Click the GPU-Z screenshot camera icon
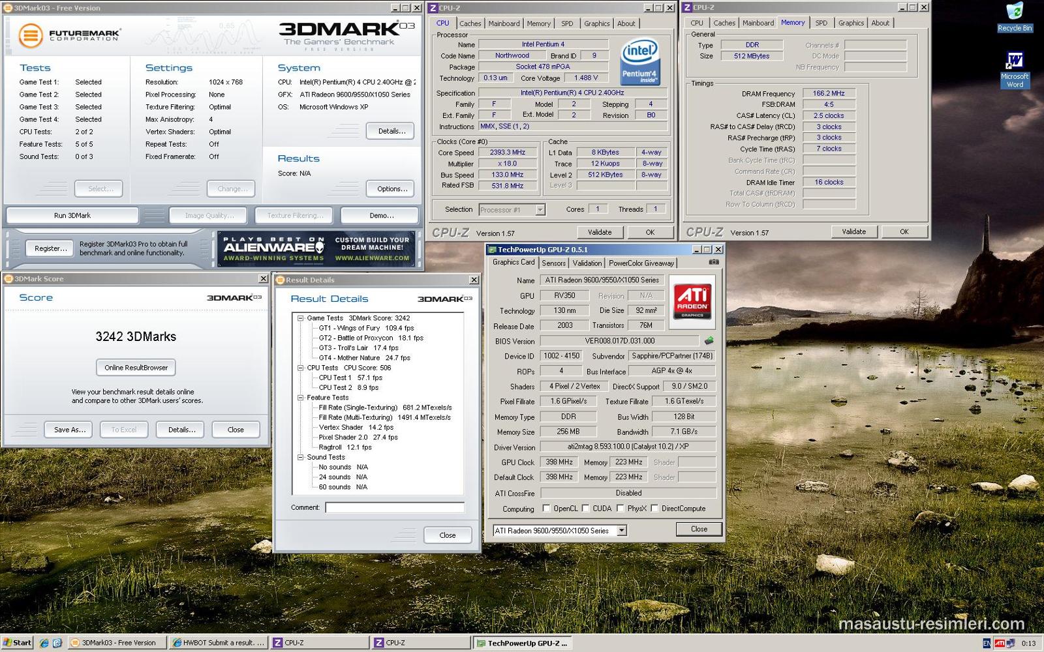Screen dimensions: 1044x652 714,262
